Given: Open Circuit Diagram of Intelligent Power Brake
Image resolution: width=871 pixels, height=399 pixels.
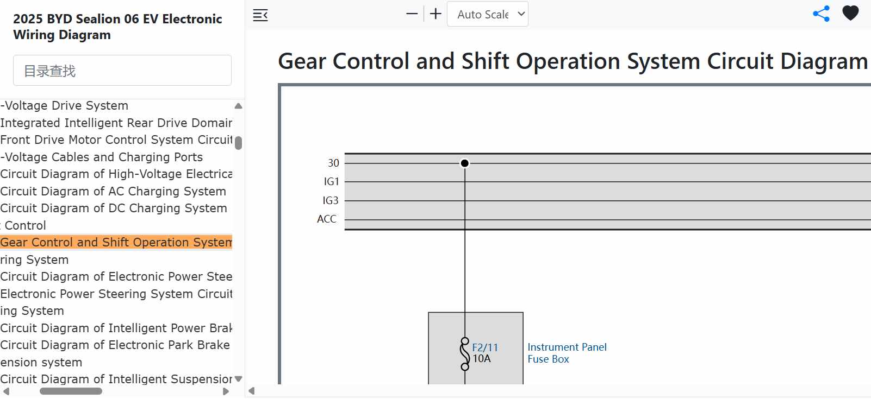Looking at the screenshot, I should [116, 328].
